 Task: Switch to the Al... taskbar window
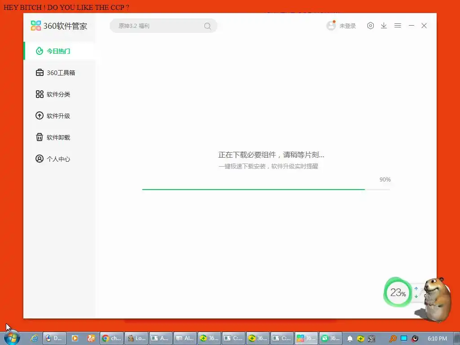coord(185,338)
